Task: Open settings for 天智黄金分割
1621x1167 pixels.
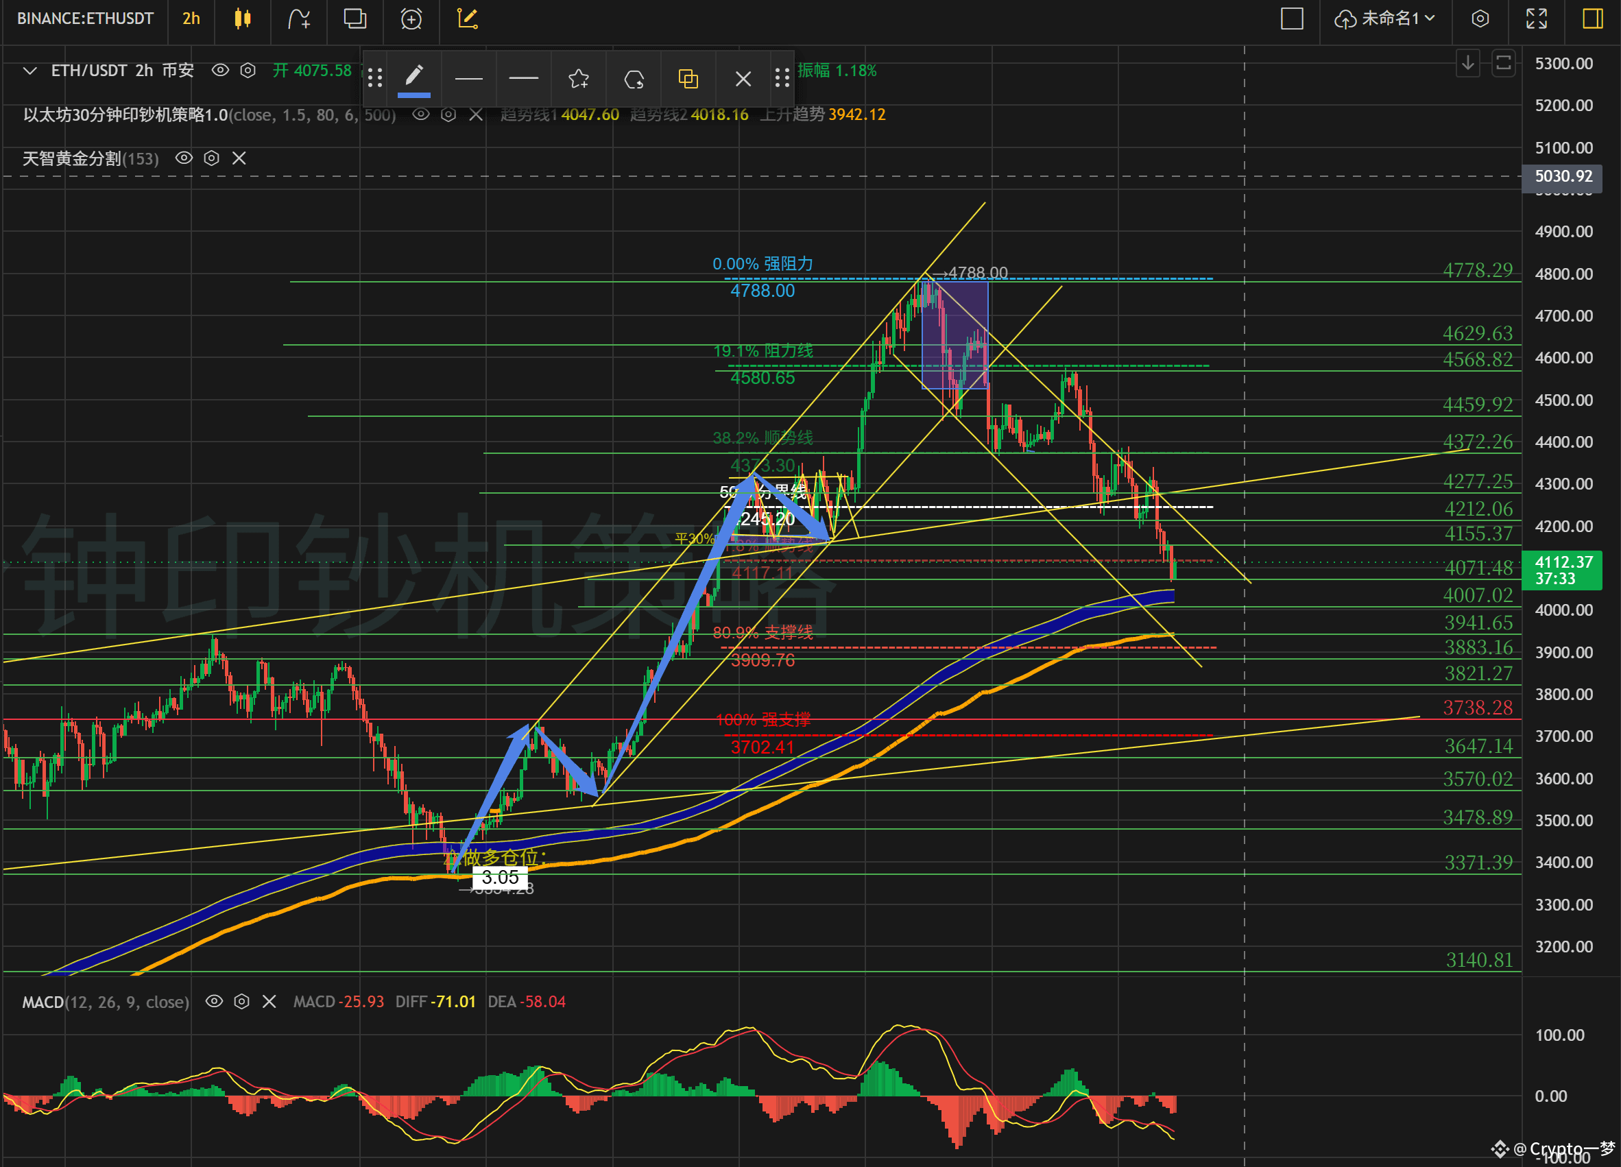Action: click(212, 158)
